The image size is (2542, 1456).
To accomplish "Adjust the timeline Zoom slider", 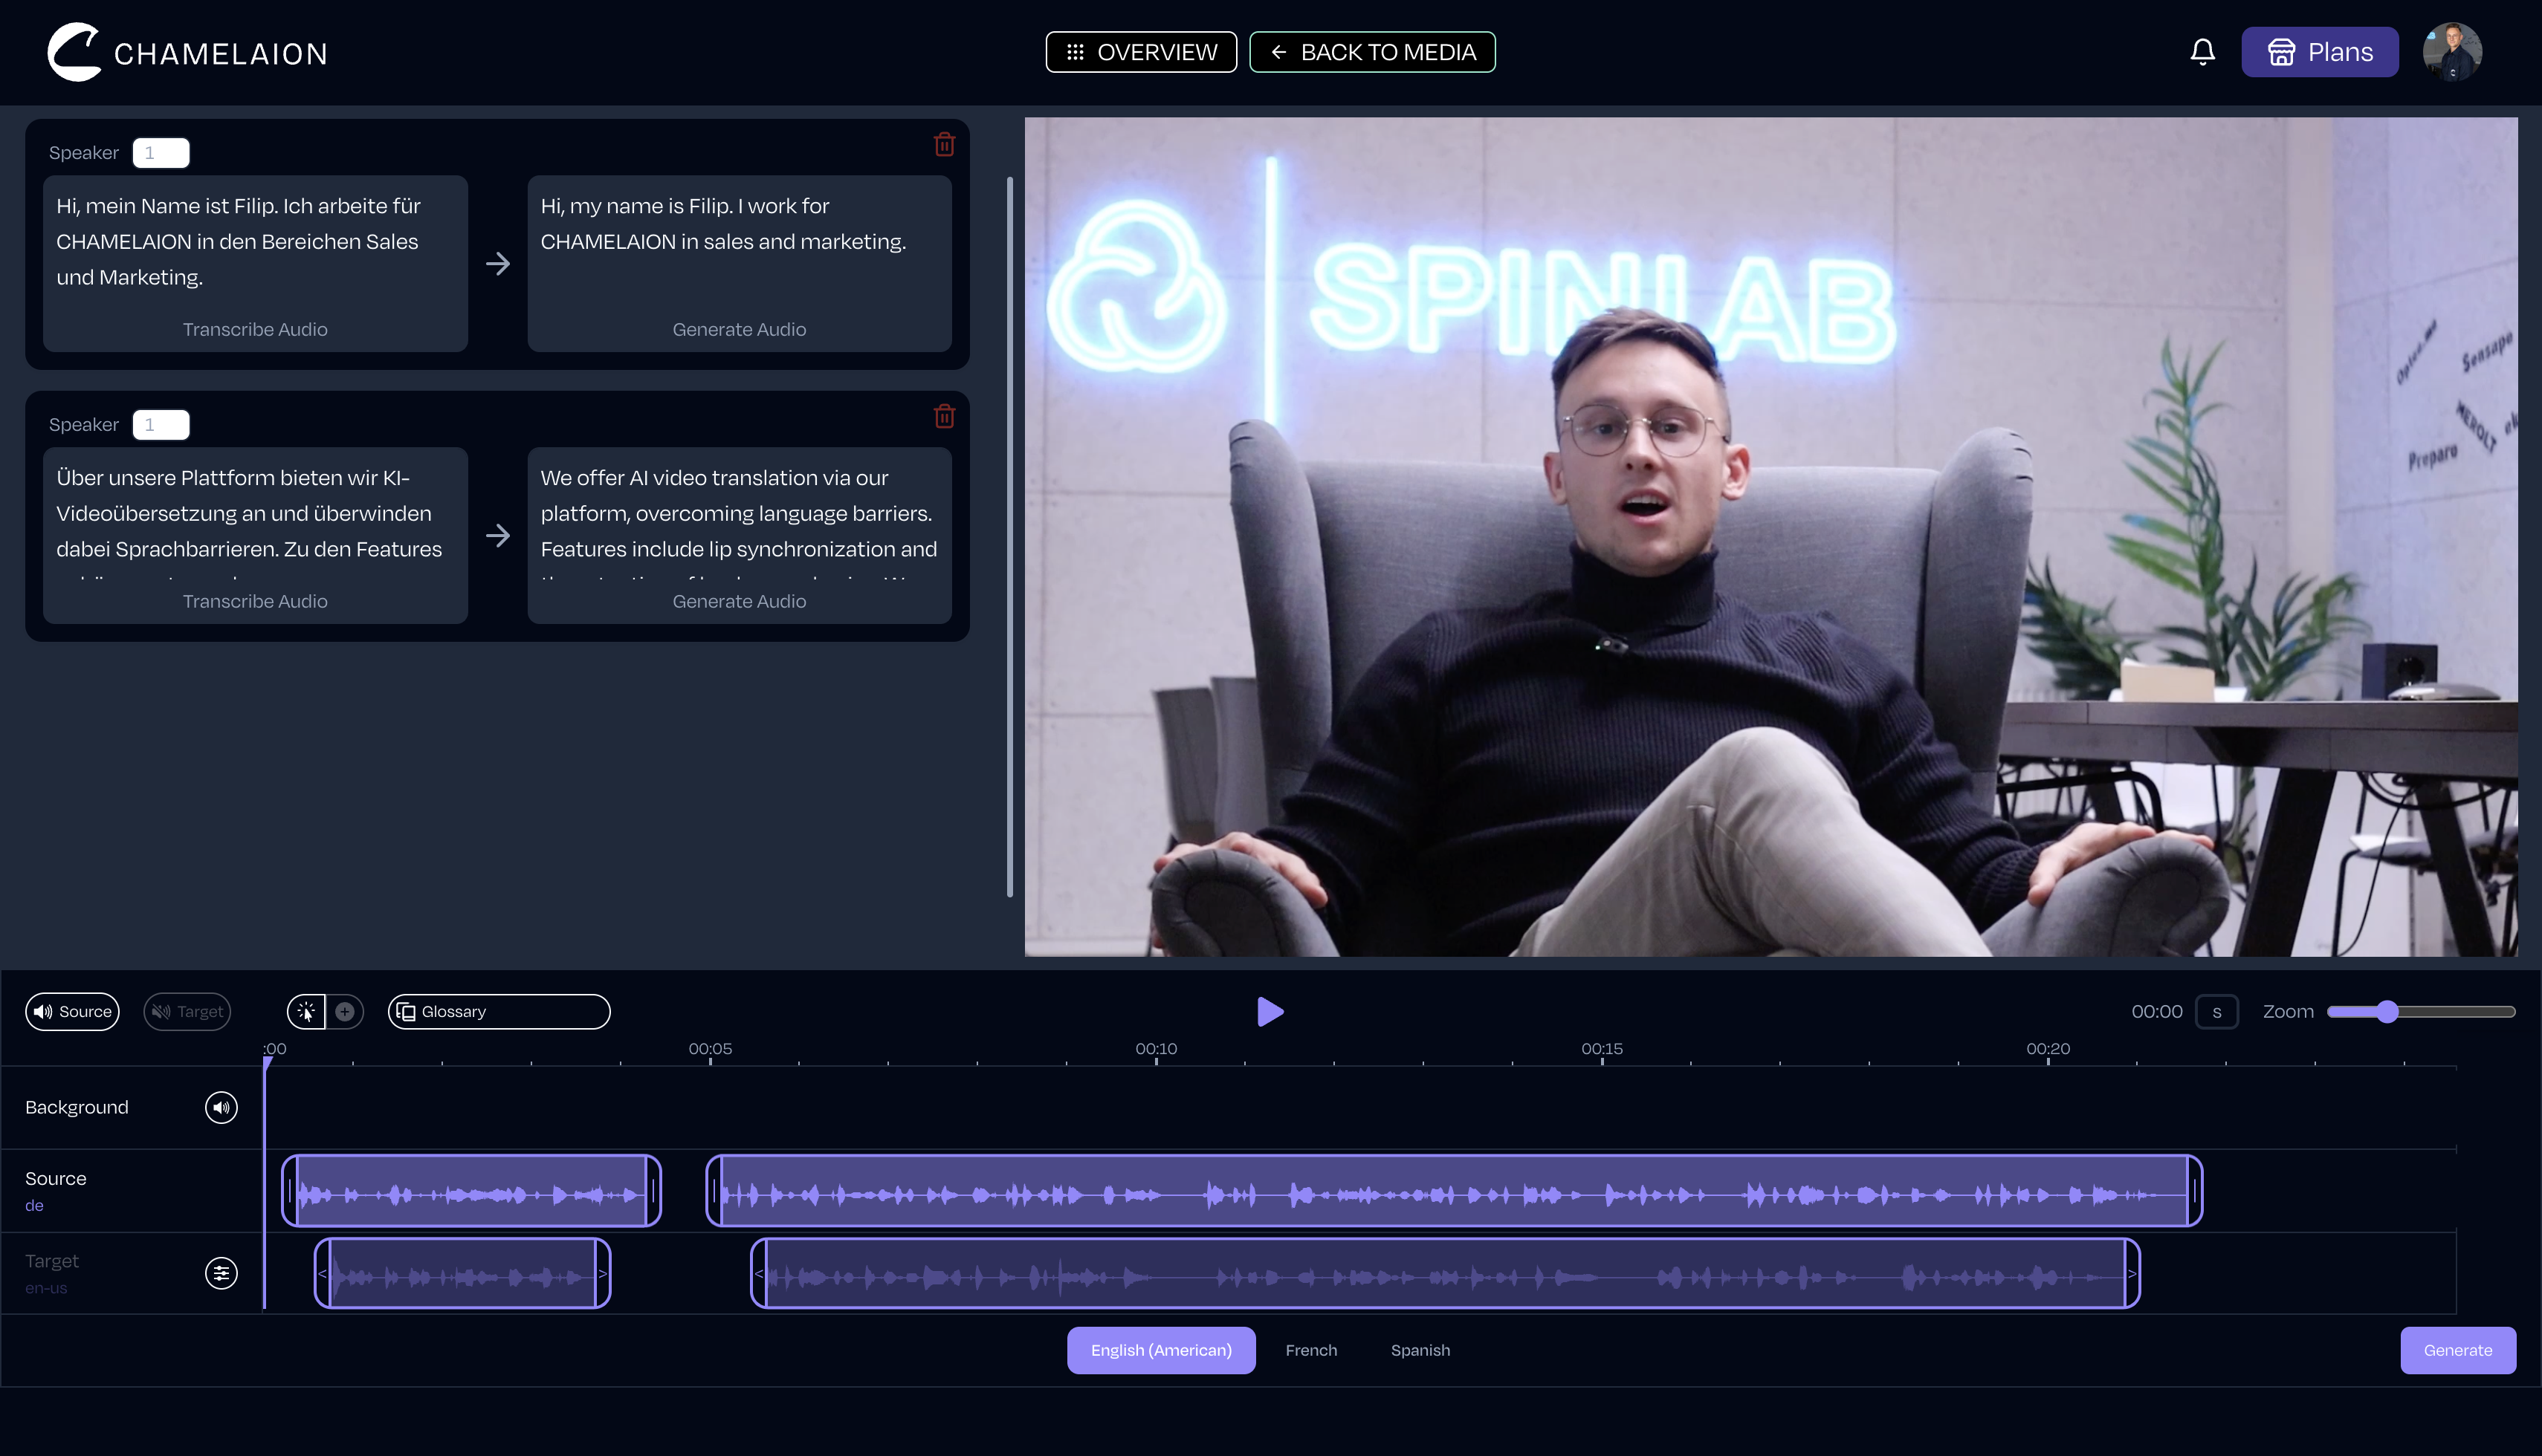I will [x=2387, y=1012].
